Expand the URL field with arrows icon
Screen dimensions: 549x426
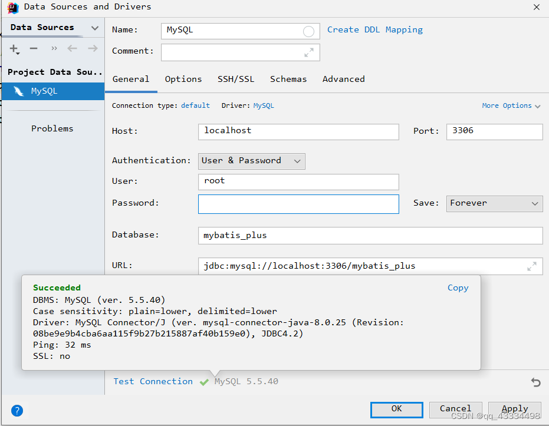pos(532,266)
